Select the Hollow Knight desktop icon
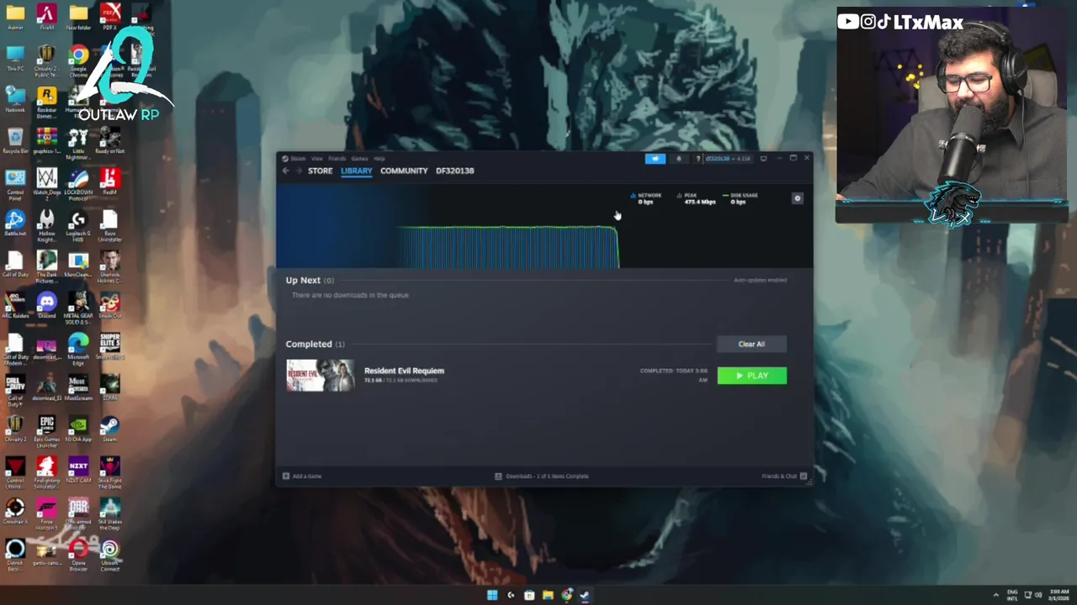Screen dimensions: 1077x605 (46, 226)
